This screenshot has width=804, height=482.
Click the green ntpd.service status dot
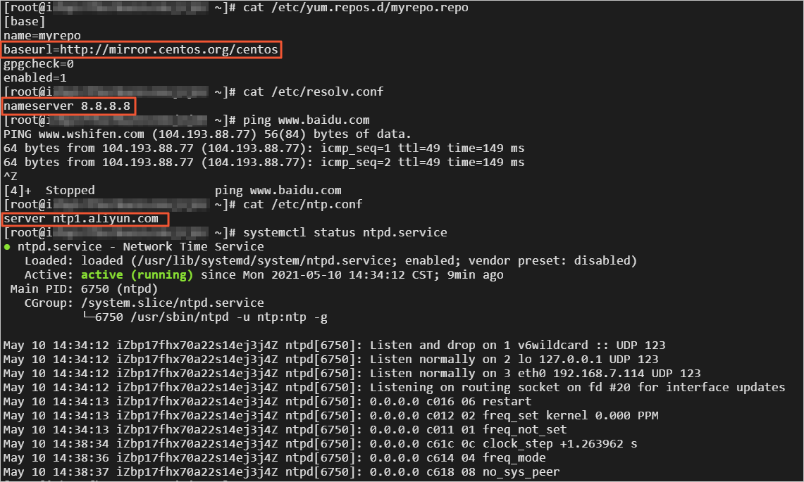pos(7,247)
